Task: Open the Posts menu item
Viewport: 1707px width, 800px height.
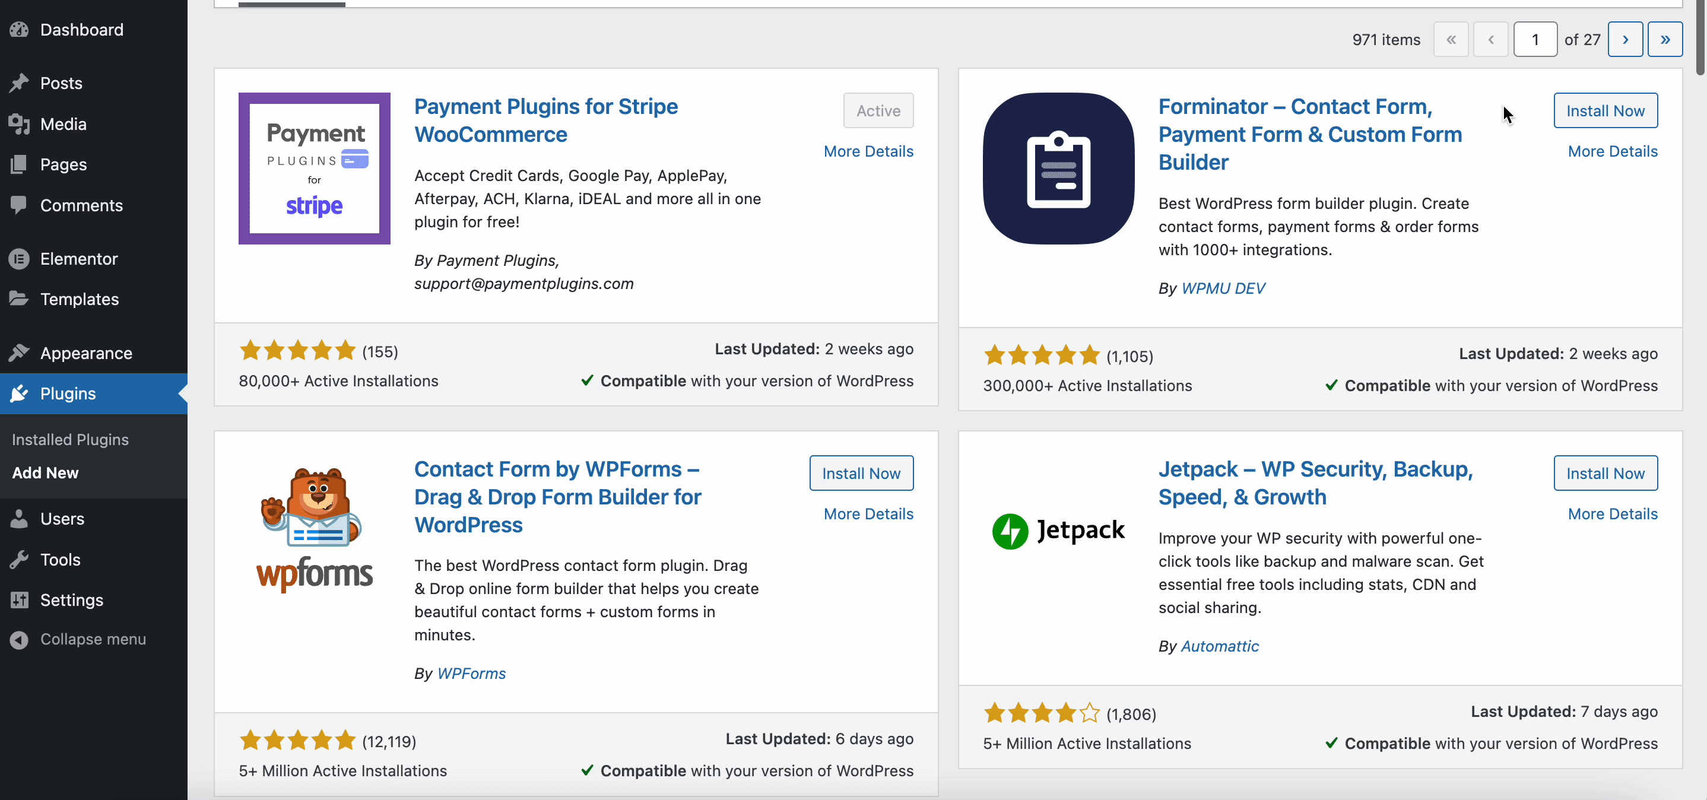Action: (x=61, y=83)
